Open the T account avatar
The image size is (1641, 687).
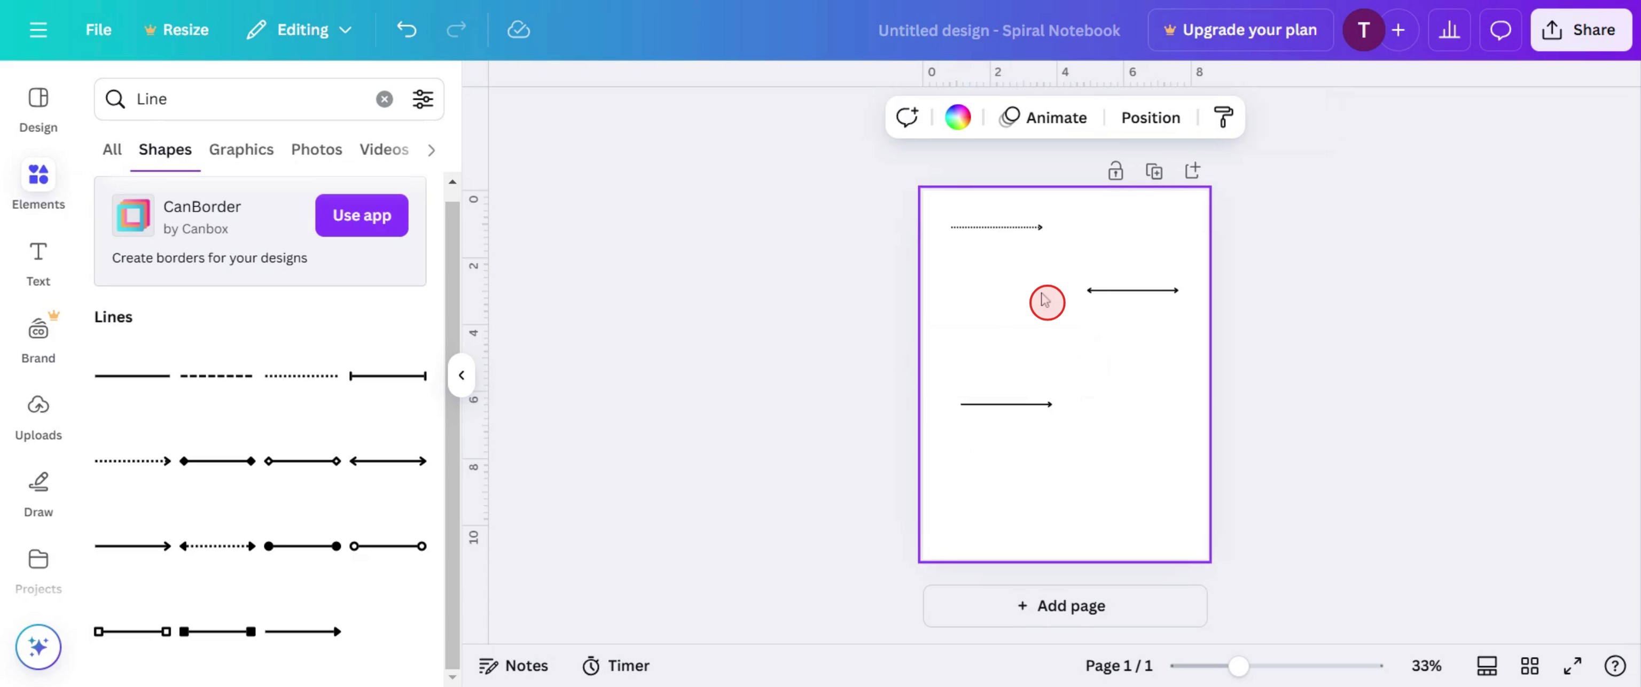point(1363,30)
